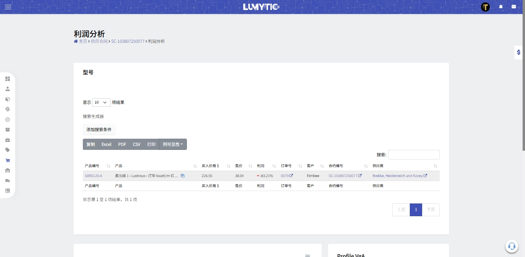This screenshot has width=525, height=257.
Task: Click the dollar sign side tab
Action: [519, 52]
